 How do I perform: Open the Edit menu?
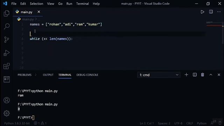pos(23,3)
